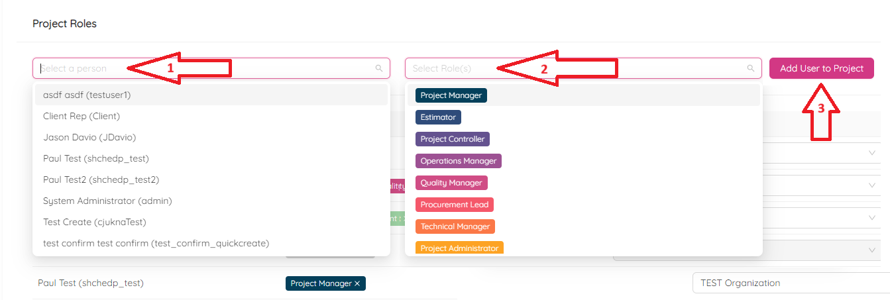This screenshot has width=890, height=300.
Task: Pick Jason Davio (JDavio) from people list
Action: tap(89, 137)
